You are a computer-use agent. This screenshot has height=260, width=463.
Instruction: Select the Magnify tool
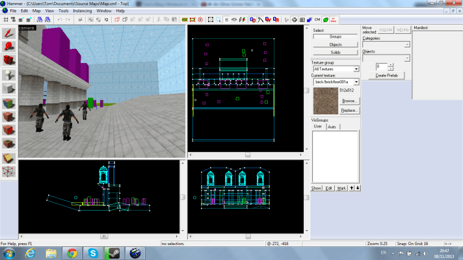[x=9, y=46]
